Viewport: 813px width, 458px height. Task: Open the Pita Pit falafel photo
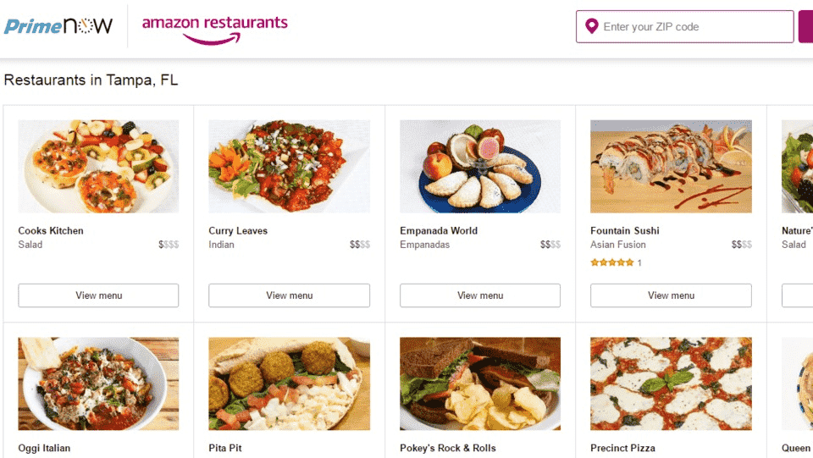pyautogui.click(x=289, y=384)
